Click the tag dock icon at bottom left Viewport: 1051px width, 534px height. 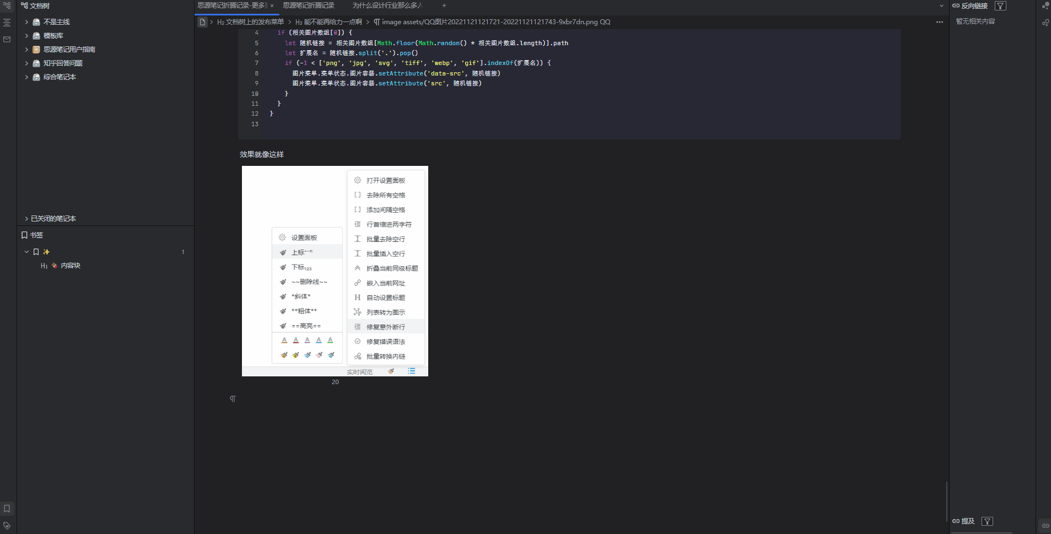click(7, 526)
